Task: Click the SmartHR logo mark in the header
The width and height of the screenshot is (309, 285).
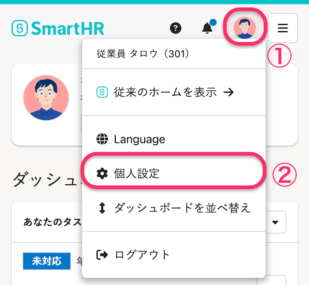Action: click(20, 28)
